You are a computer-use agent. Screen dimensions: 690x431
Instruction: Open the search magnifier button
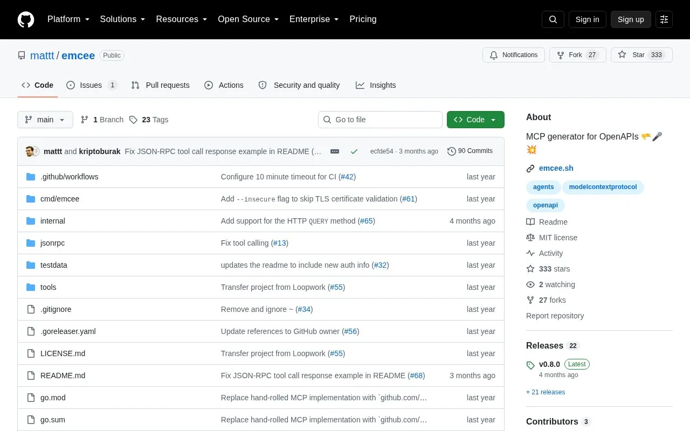(553, 19)
